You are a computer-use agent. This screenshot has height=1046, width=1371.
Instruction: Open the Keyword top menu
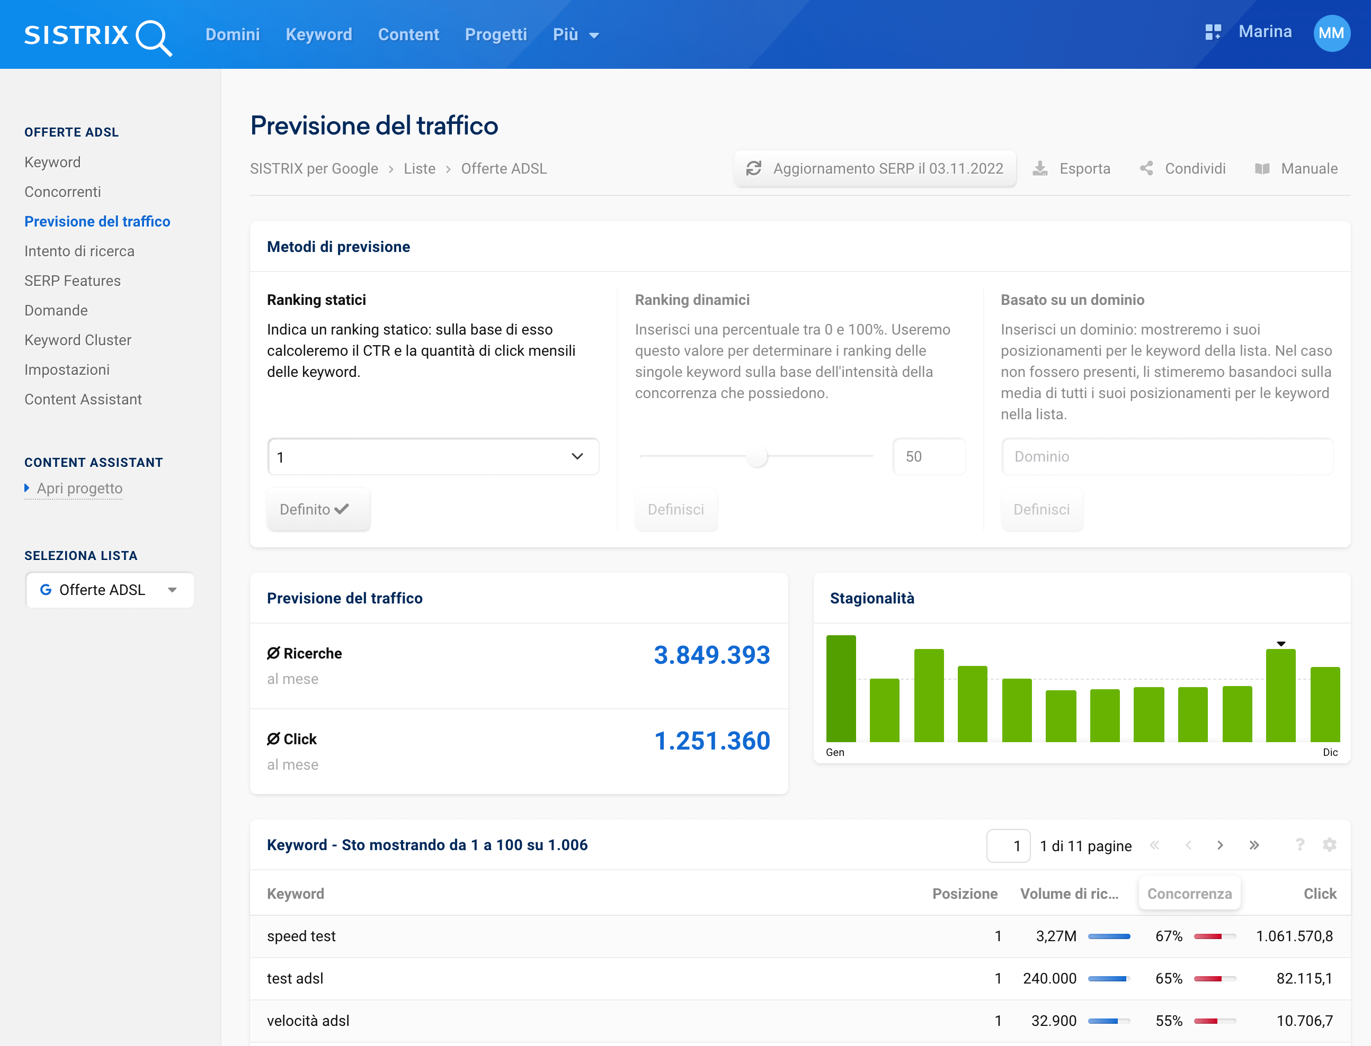click(x=318, y=35)
